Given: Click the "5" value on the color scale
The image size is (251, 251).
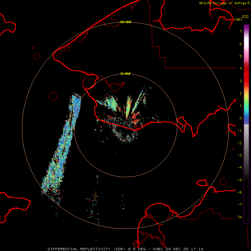Looking at the screenshot, I should (241, 56).
